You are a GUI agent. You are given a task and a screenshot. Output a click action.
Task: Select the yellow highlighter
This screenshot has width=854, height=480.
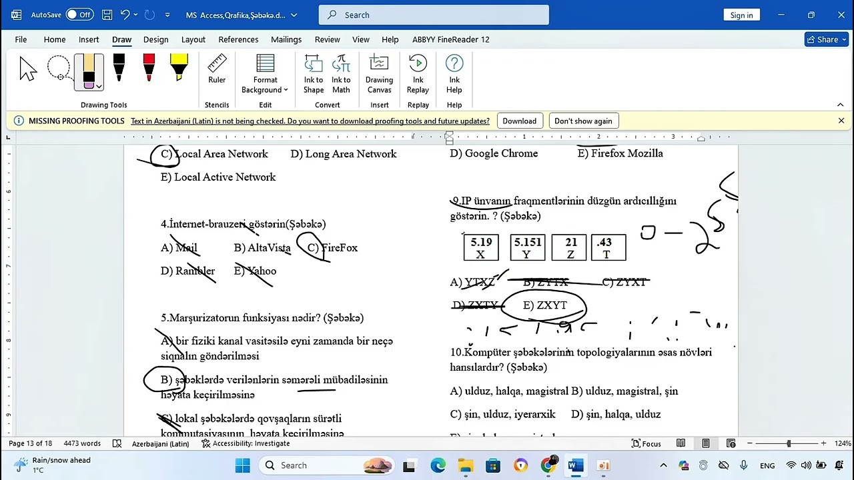pos(179,69)
